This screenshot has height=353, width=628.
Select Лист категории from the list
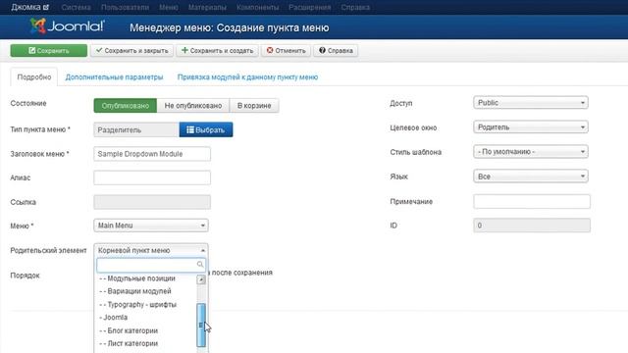pos(129,343)
